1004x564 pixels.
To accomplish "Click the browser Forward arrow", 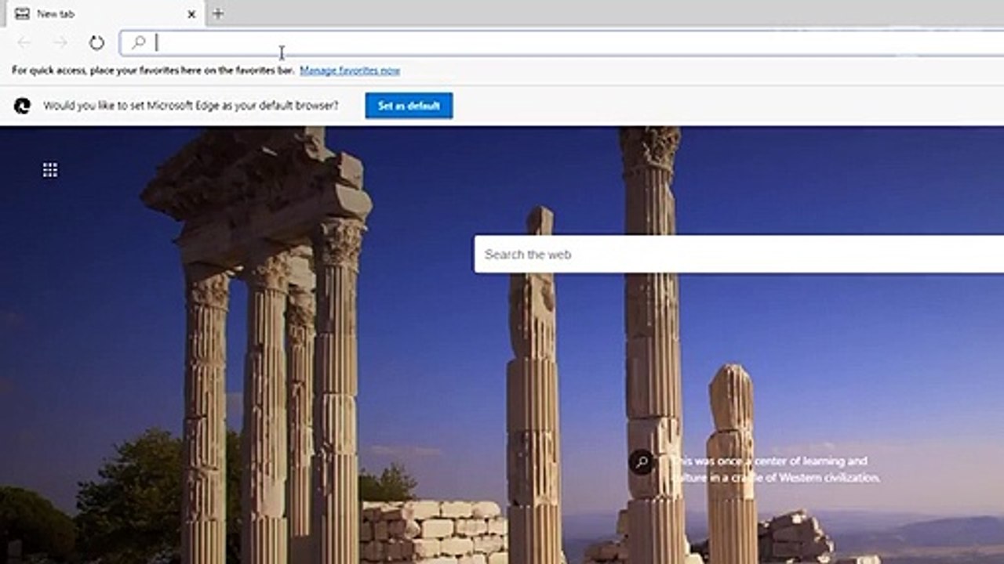I will point(60,42).
